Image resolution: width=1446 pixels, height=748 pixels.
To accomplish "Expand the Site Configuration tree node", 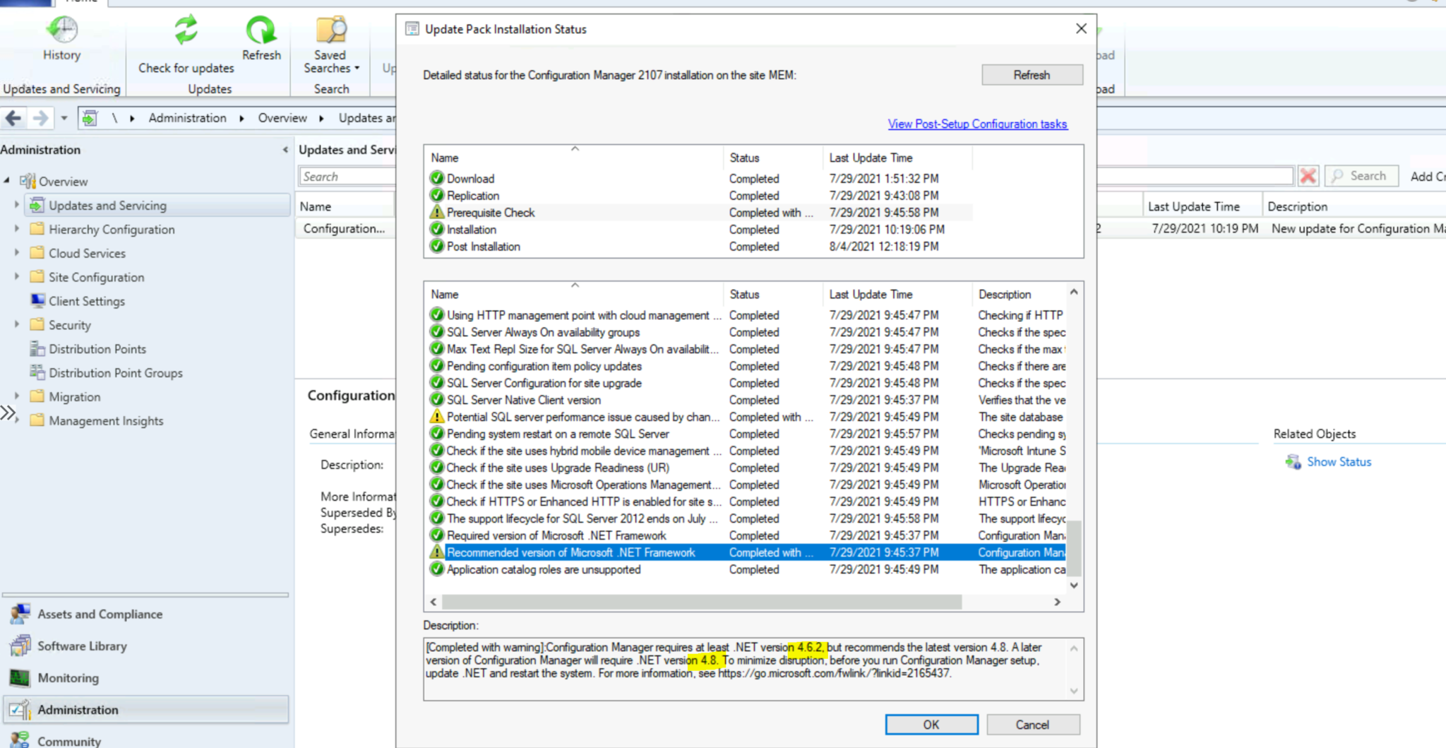I will [x=17, y=277].
